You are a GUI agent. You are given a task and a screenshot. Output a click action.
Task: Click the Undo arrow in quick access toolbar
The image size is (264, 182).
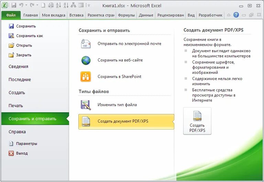21,5
